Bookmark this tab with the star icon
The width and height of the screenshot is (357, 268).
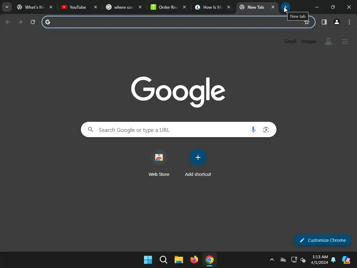[x=307, y=22]
